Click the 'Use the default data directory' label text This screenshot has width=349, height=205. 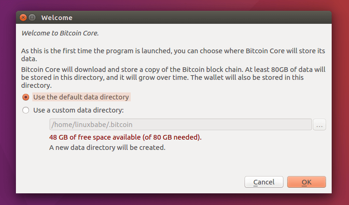point(81,97)
